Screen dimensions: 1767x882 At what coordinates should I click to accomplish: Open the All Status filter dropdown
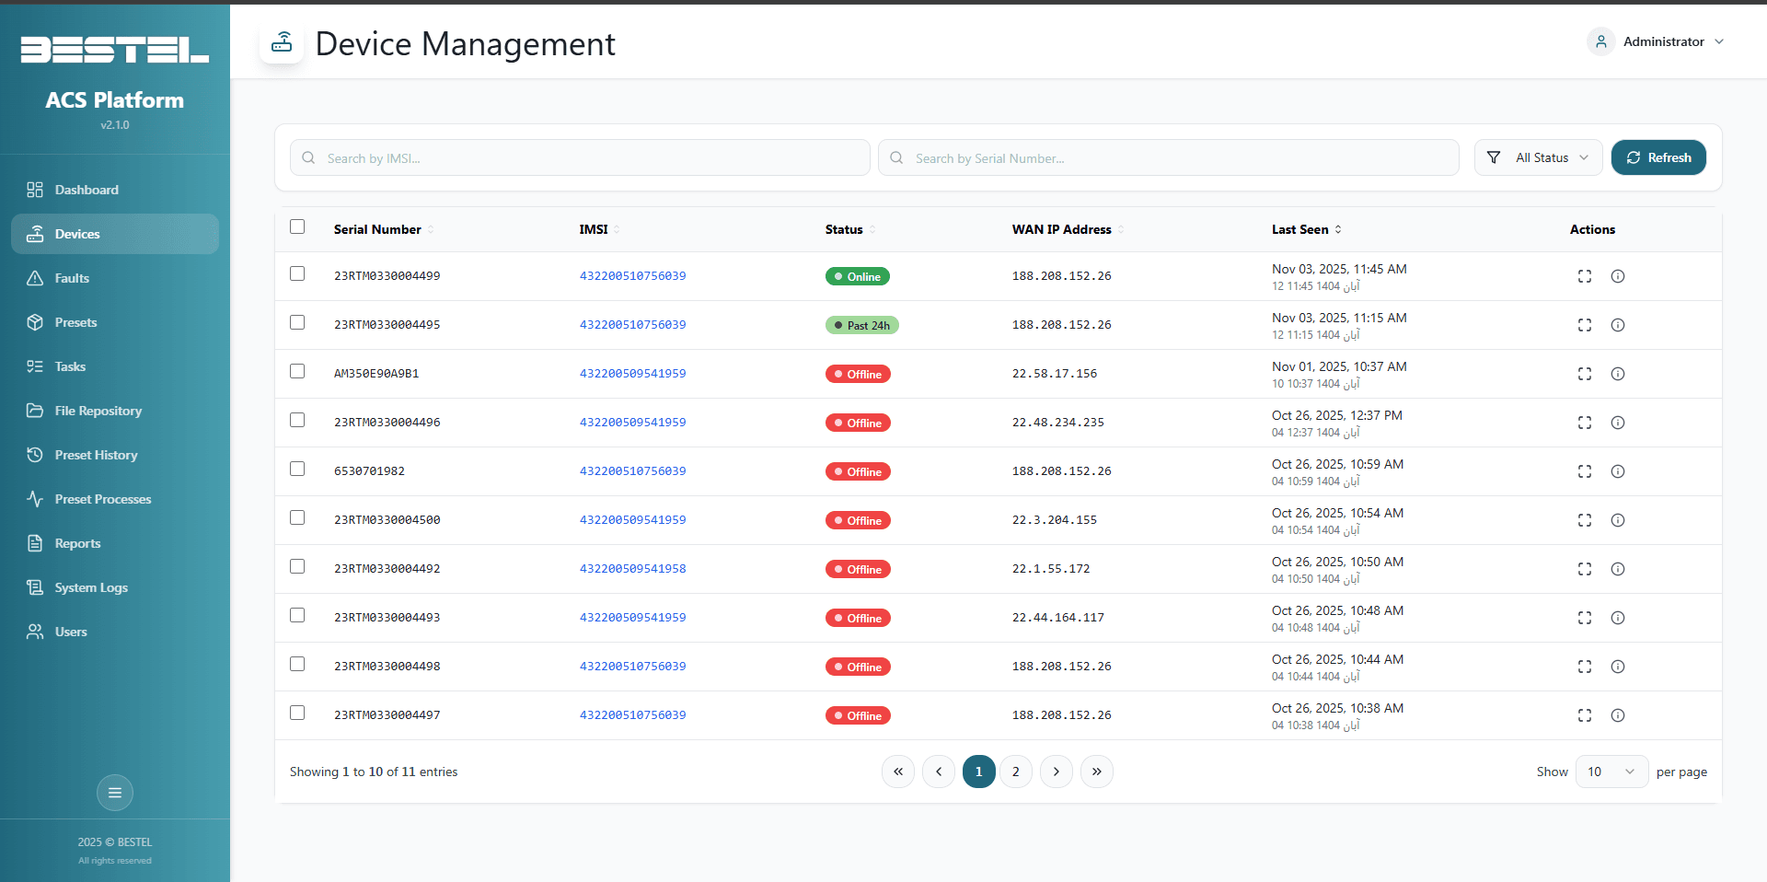pyautogui.click(x=1538, y=157)
